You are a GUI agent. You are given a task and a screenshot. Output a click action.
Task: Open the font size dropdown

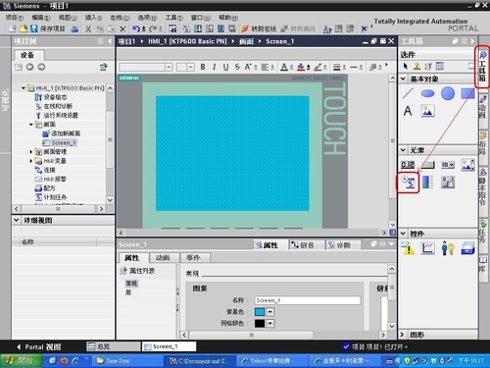click(x=191, y=67)
